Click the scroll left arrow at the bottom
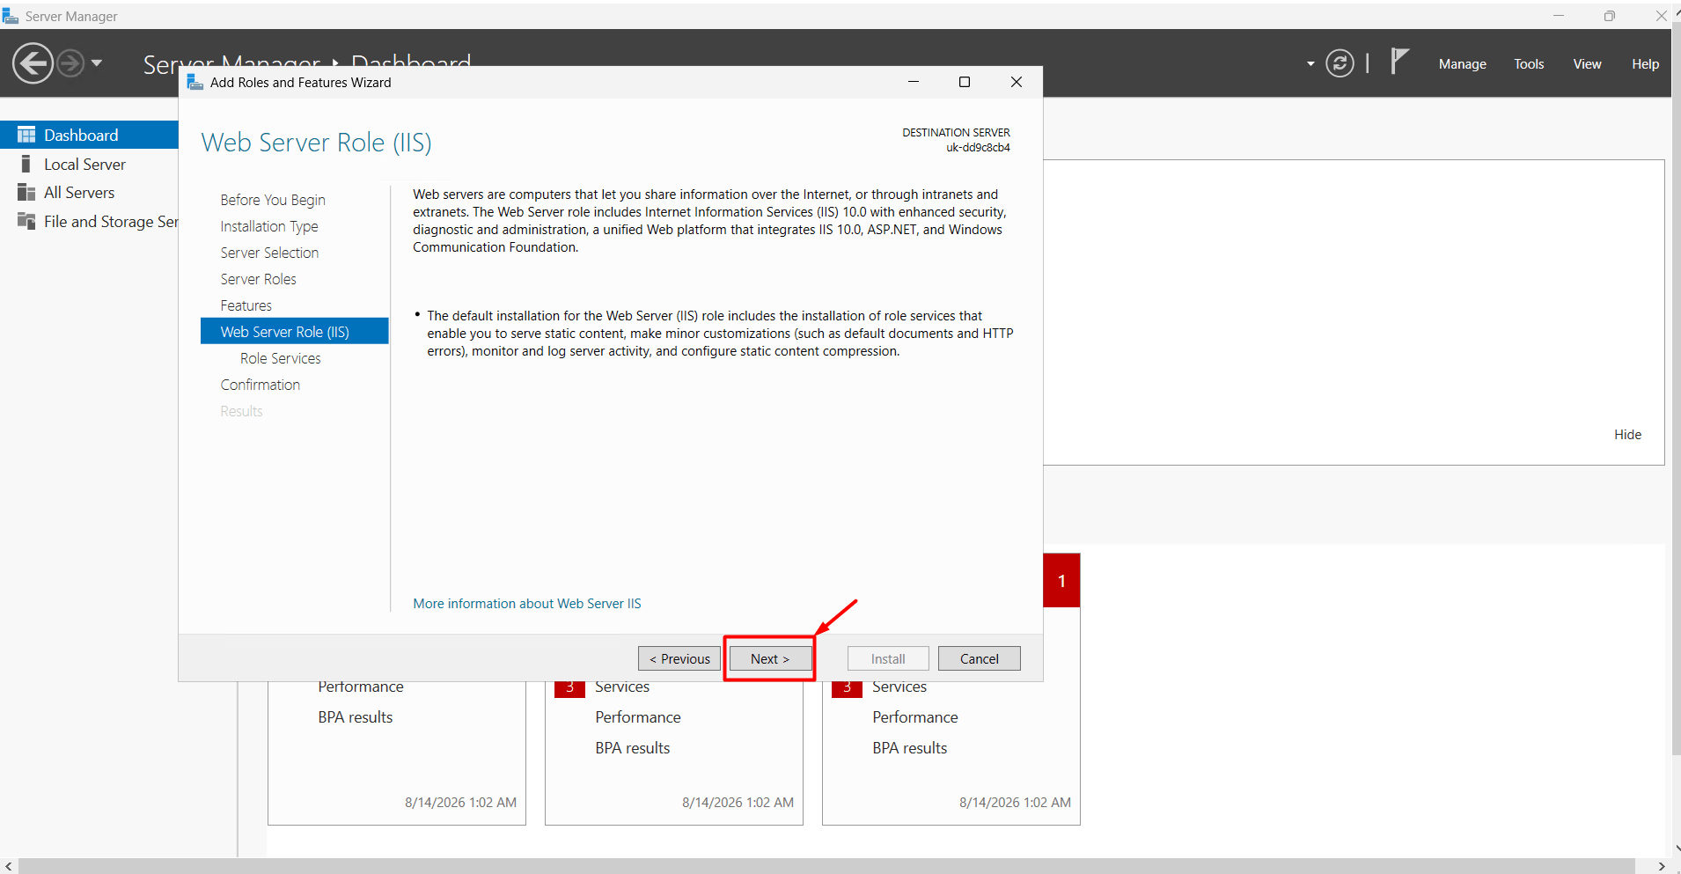Image resolution: width=1681 pixels, height=874 pixels. tap(8, 866)
